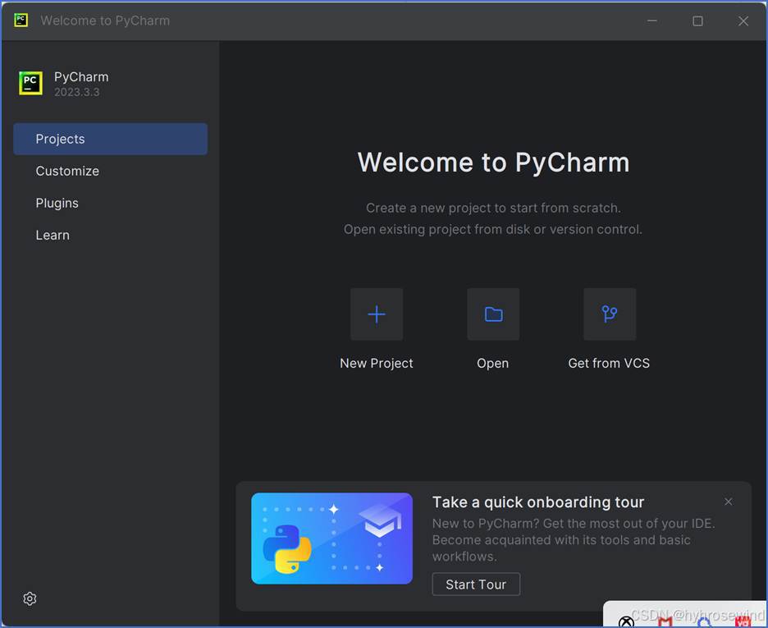Screen dimensions: 768x628
Task: Click the Welcome to PyCharm heading
Action: (493, 163)
